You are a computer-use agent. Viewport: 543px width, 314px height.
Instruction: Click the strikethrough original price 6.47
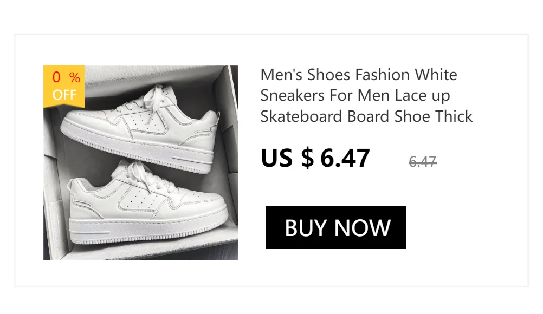[x=423, y=161]
